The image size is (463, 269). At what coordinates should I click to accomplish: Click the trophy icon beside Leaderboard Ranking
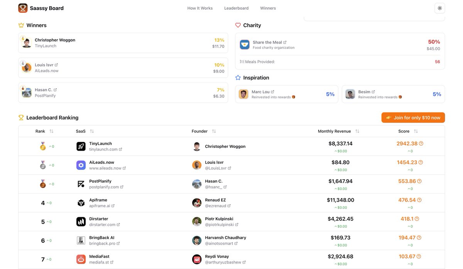coord(21,118)
